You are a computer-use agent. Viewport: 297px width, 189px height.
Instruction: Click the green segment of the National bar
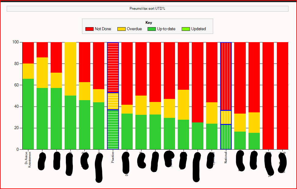[x=226, y=137]
